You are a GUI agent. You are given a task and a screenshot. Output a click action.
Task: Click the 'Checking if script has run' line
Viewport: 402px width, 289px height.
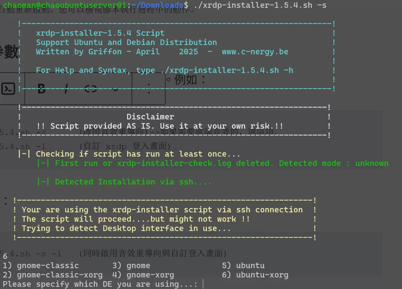click(138, 154)
